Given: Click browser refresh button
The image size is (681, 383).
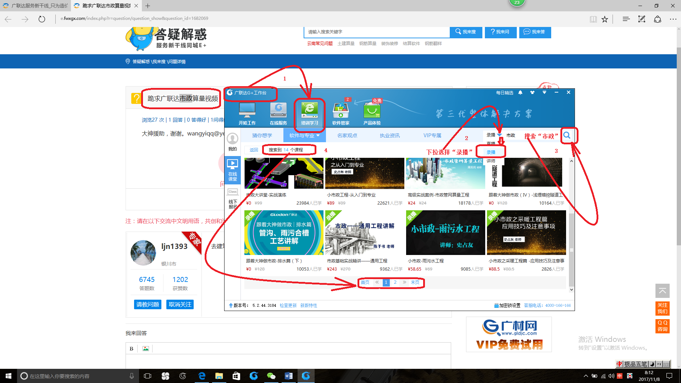Looking at the screenshot, I should point(42,19).
